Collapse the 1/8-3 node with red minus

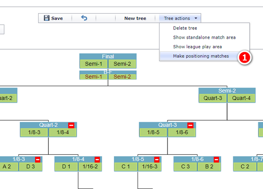point(38,160)
